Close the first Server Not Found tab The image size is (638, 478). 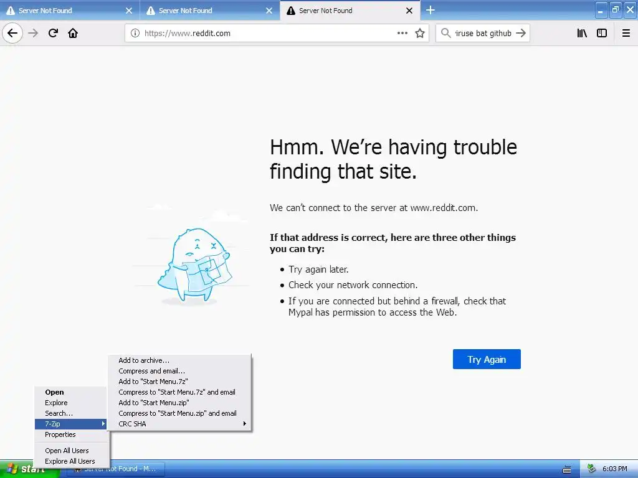(129, 11)
